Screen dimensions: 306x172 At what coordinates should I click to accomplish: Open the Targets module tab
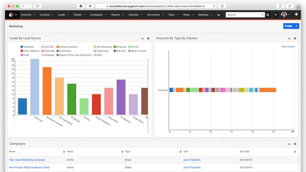(x=77, y=15)
